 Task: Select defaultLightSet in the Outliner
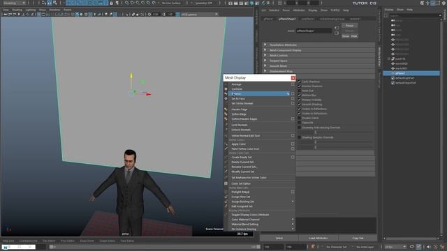(404, 78)
